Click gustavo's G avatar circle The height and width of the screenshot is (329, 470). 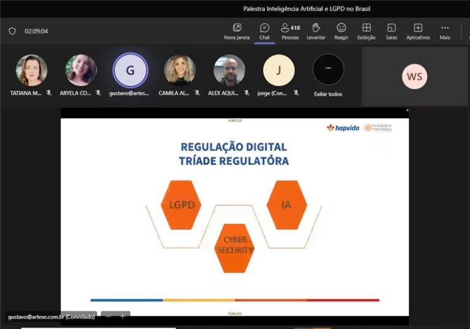[x=130, y=70]
